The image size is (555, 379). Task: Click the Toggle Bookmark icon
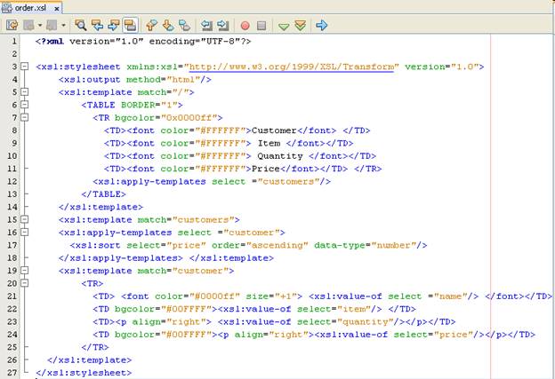coord(184,25)
